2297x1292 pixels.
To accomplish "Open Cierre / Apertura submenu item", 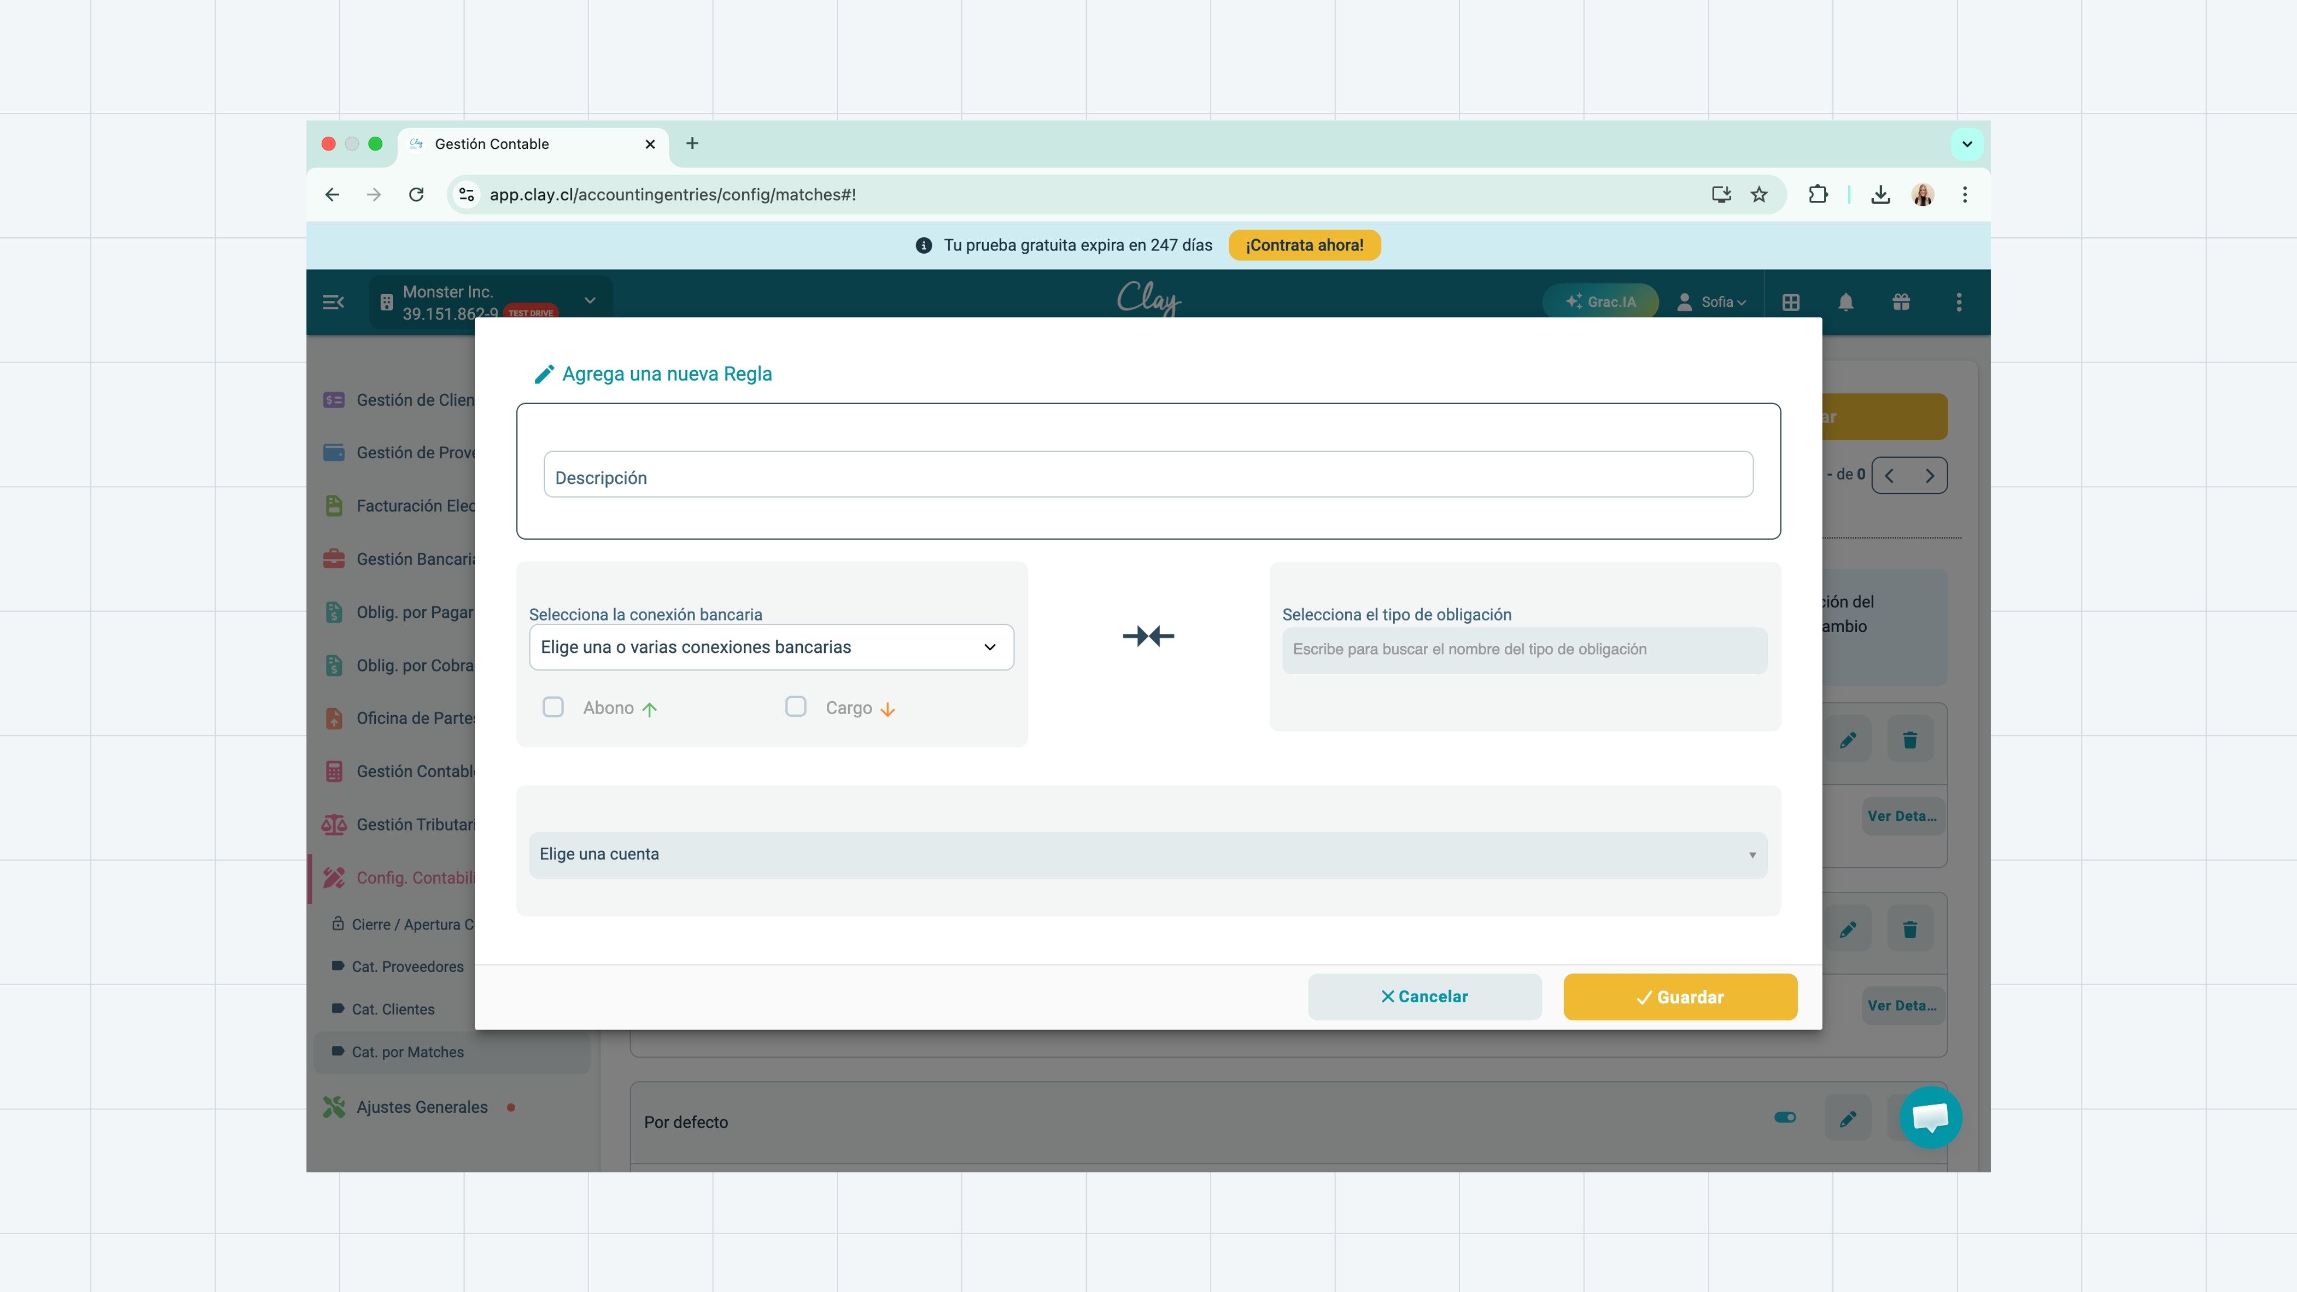I will tap(403, 925).
